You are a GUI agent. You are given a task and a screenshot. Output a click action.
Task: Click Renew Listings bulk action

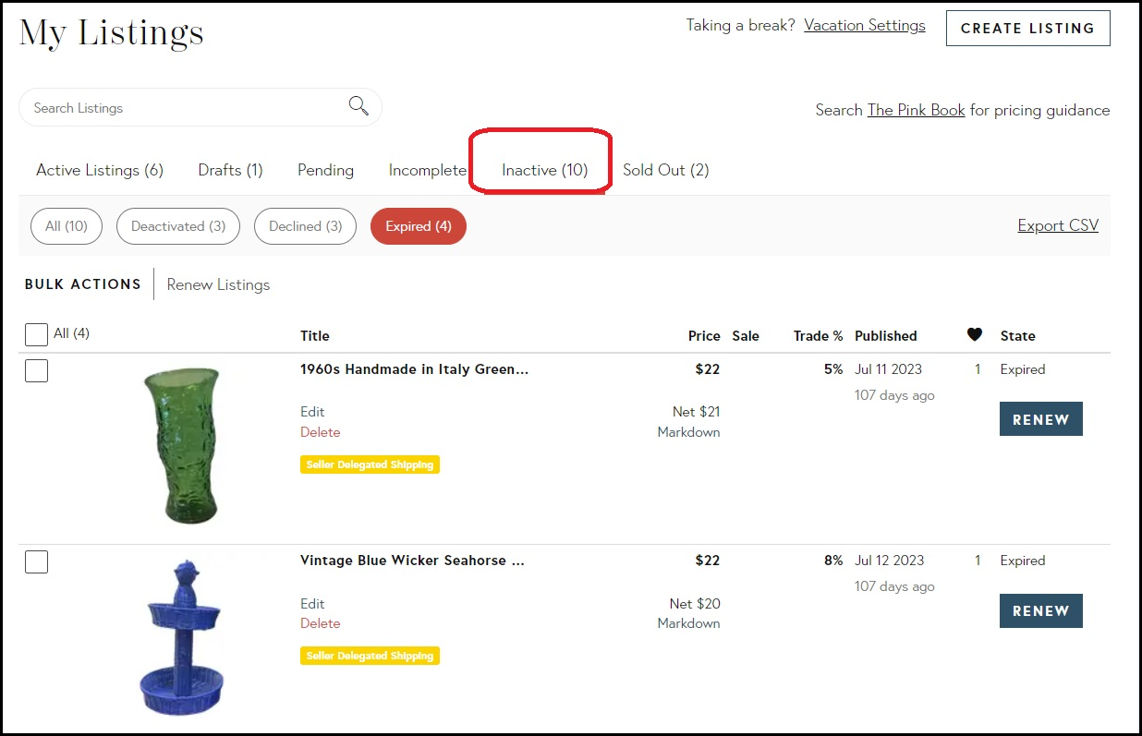(218, 284)
